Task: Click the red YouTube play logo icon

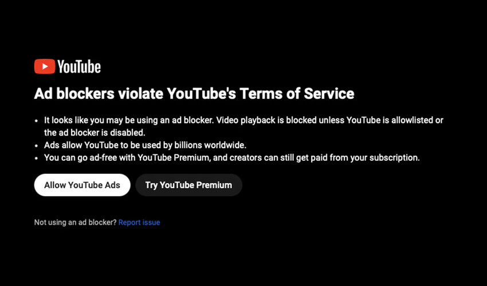Action: coord(45,66)
